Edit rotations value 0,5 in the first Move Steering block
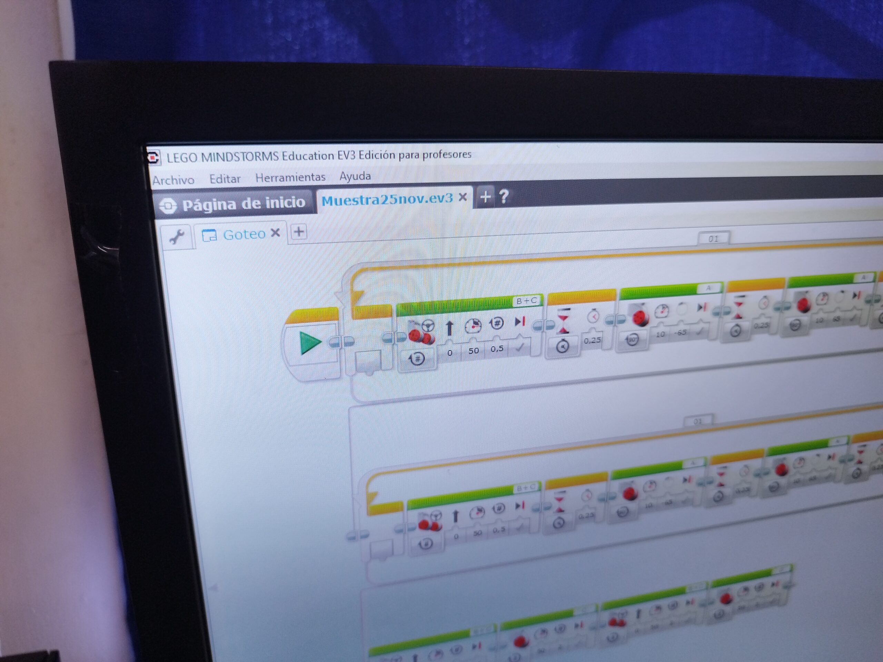This screenshot has height=662, width=883. point(497,348)
